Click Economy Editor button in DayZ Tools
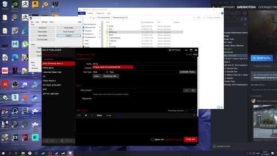This screenshot has width=277, height=156. pos(42,39)
